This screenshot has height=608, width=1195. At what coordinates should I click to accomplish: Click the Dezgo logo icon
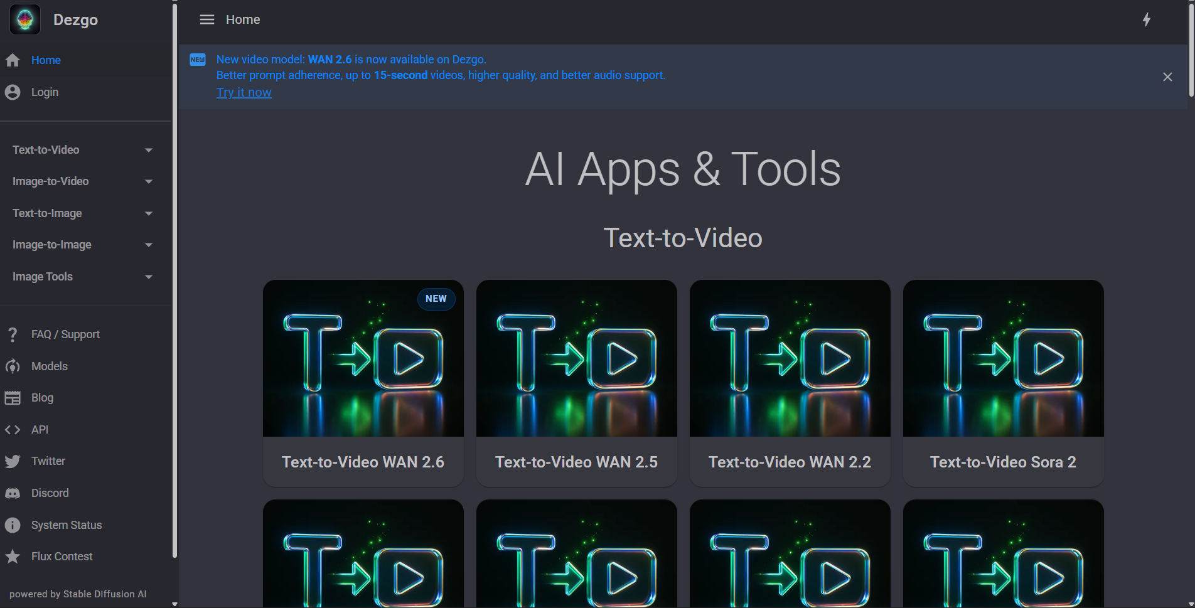pyautogui.click(x=25, y=19)
